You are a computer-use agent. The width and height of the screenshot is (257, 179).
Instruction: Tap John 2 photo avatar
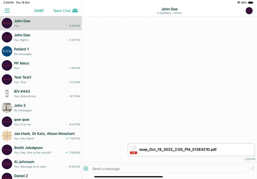7,108
